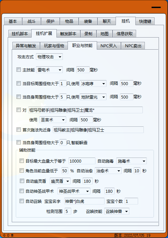Viewport: 168px width, 238px height.
Task: Open the 圣言术 dropdown
Action: (53, 120)
